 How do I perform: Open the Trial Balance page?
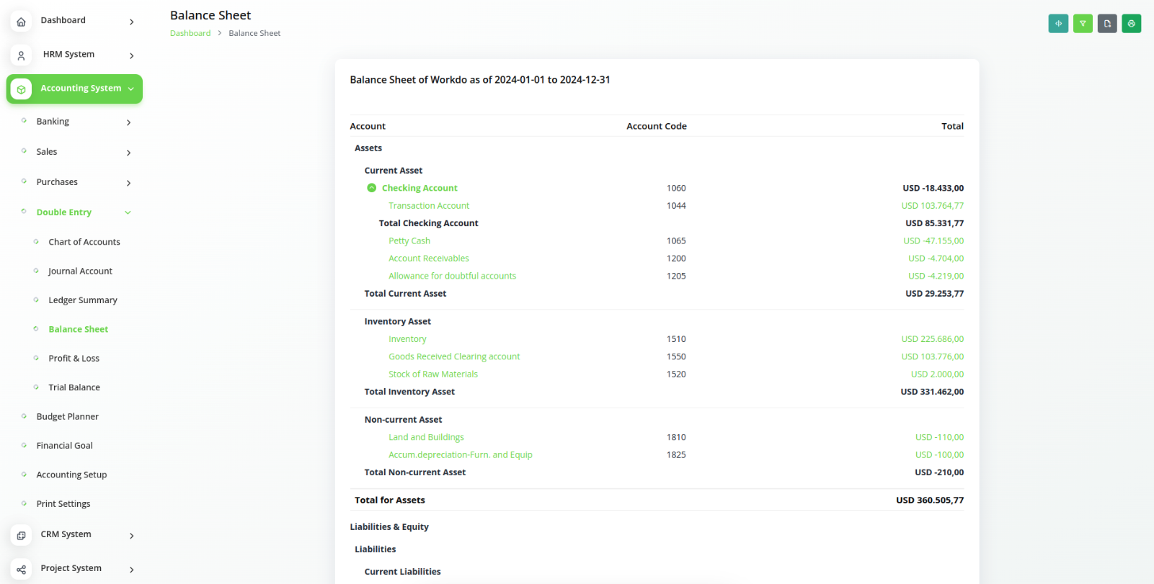(x=74, y=387)
